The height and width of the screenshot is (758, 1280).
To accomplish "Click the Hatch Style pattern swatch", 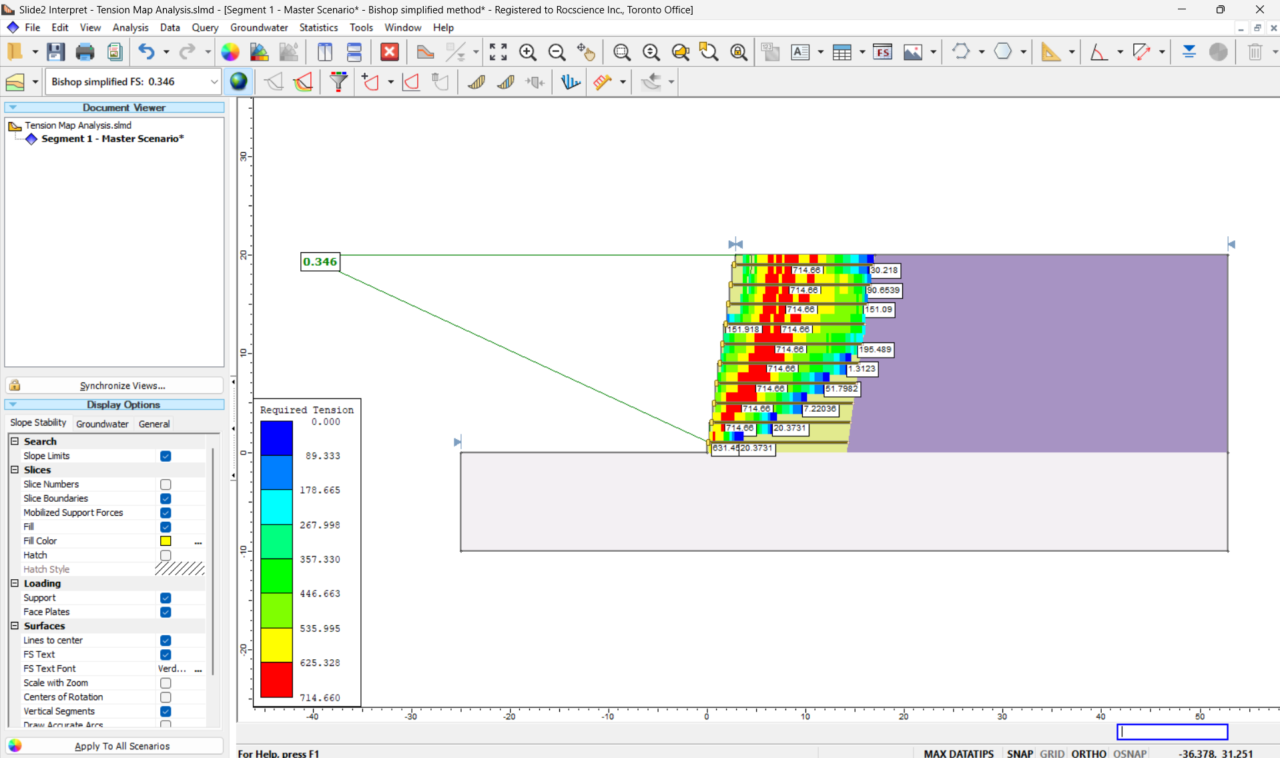I will pyautogui.click(x=180, y=569).
